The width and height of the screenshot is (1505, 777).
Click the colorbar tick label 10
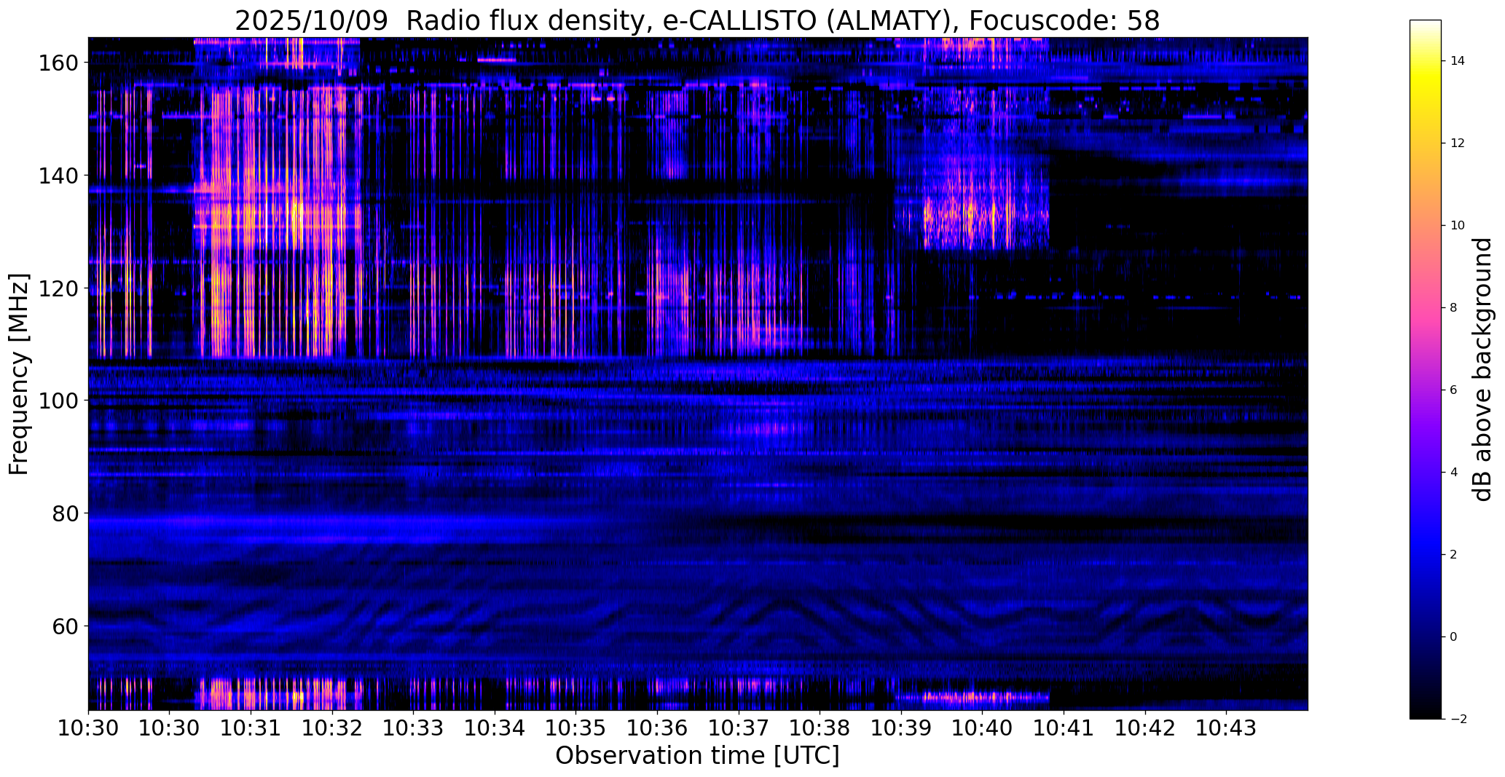point(1458,226)
